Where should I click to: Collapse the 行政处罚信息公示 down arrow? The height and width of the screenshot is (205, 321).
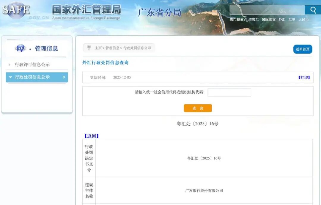tap(10, 77)
